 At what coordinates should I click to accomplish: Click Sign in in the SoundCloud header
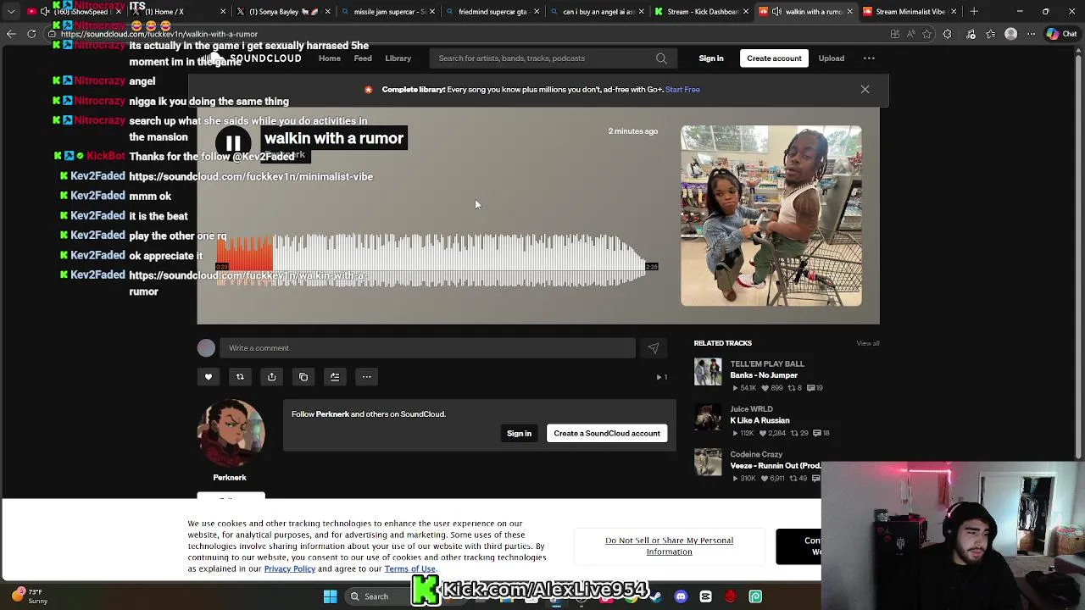(x=711, y=58)
